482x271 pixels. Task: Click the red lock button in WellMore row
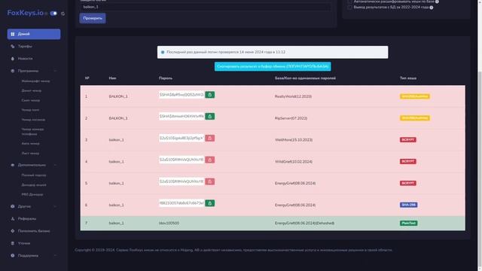(x=210, y=139)
